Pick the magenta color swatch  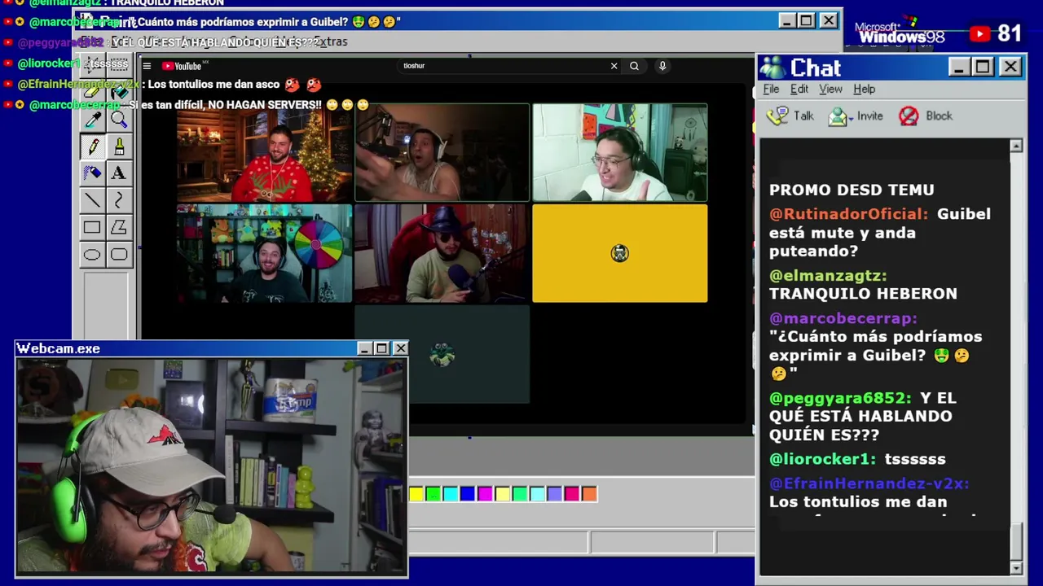pos(485,494)
